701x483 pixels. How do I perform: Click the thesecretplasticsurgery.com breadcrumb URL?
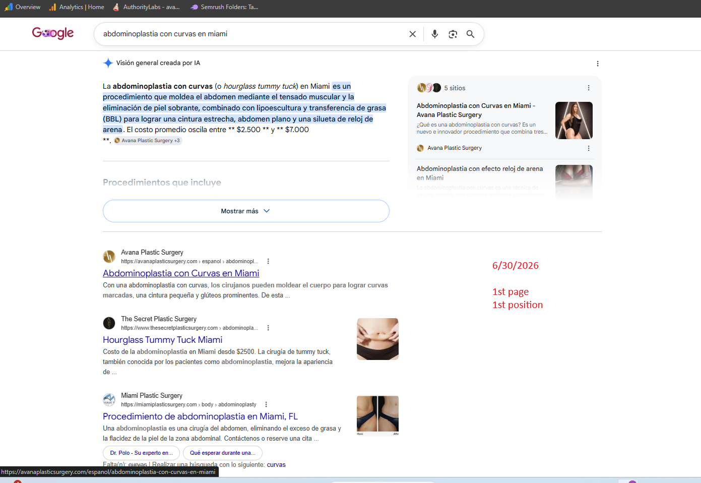coord(189,328)
